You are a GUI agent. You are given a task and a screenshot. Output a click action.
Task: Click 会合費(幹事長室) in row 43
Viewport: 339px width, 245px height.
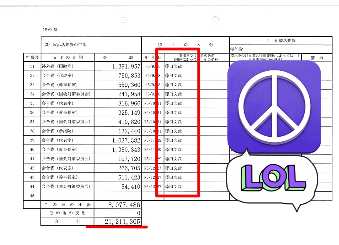pos(60,177)
